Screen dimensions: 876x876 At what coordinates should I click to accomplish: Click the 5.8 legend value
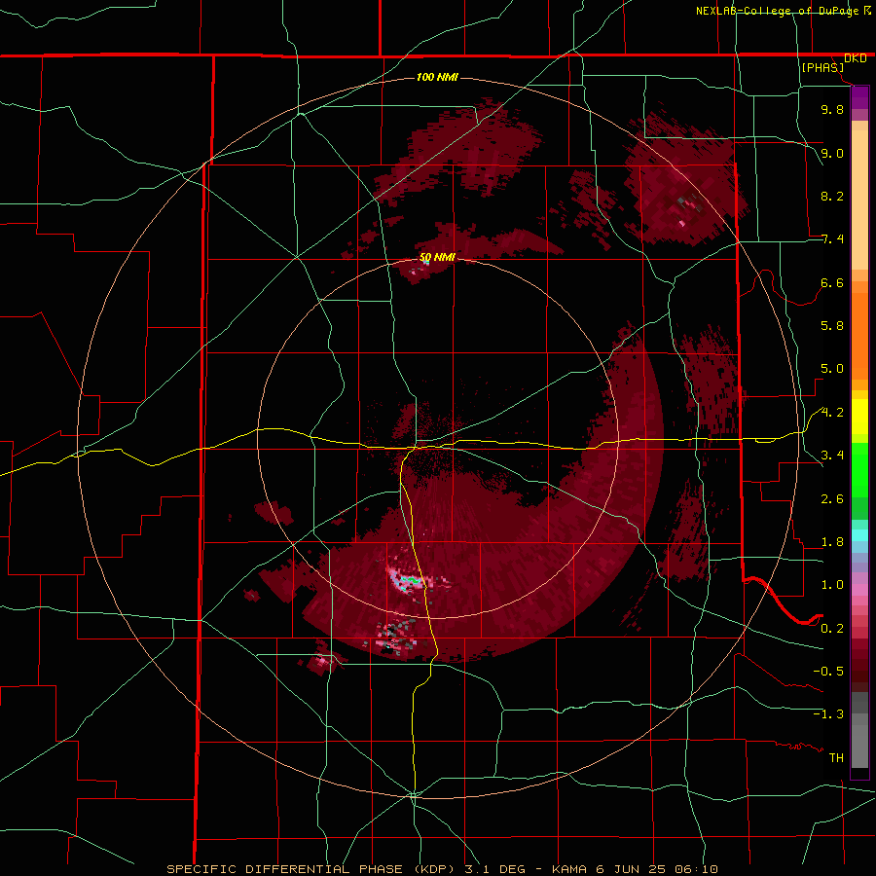(832, 326)
